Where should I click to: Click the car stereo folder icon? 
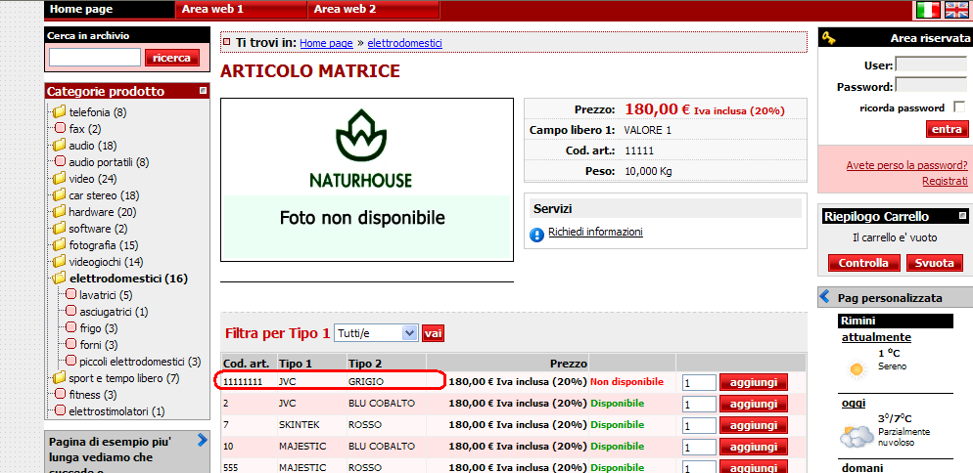pos(59,195)
